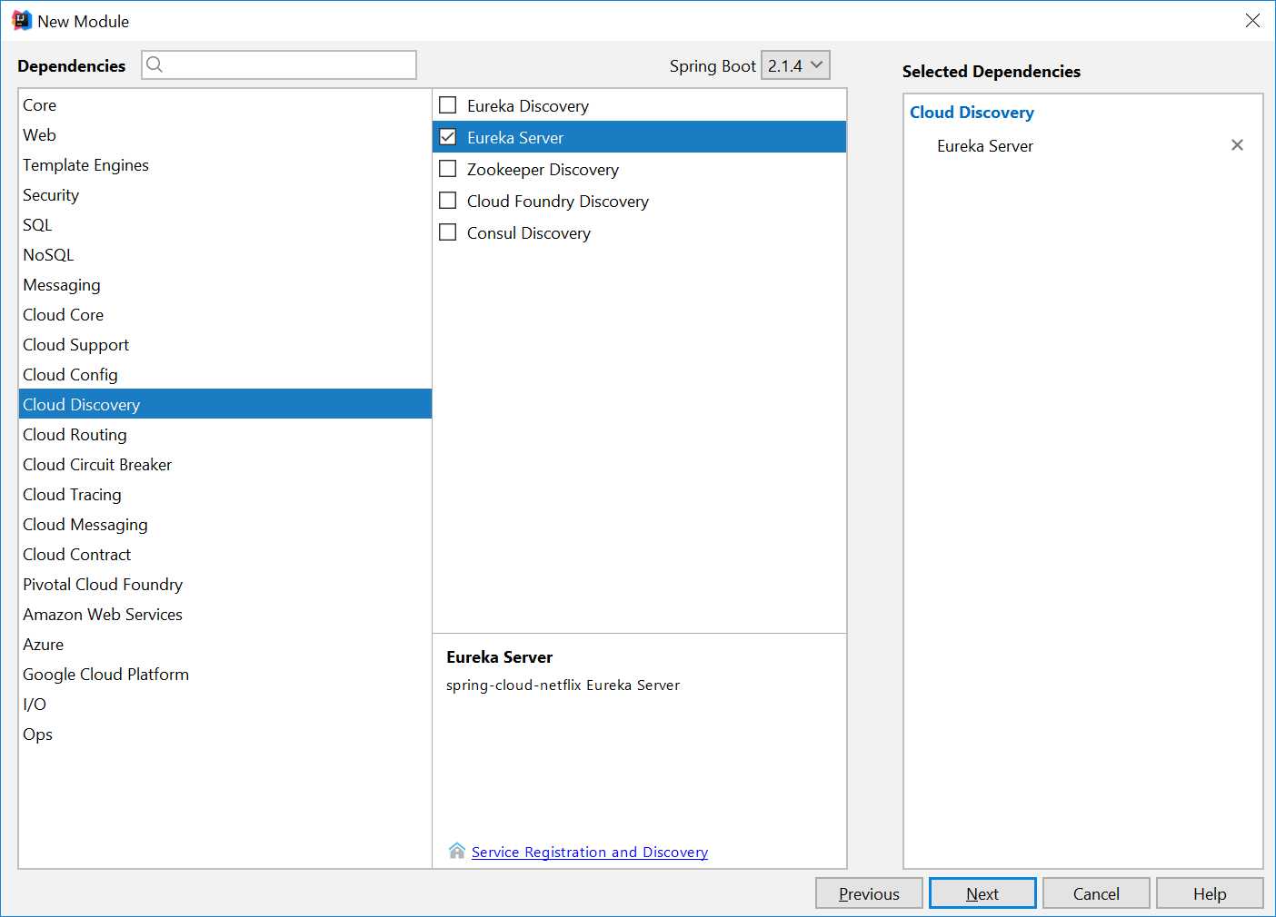Select the Cloud Circuit Breaker category
The image size is (1276, 917).
tap(225, 465)
